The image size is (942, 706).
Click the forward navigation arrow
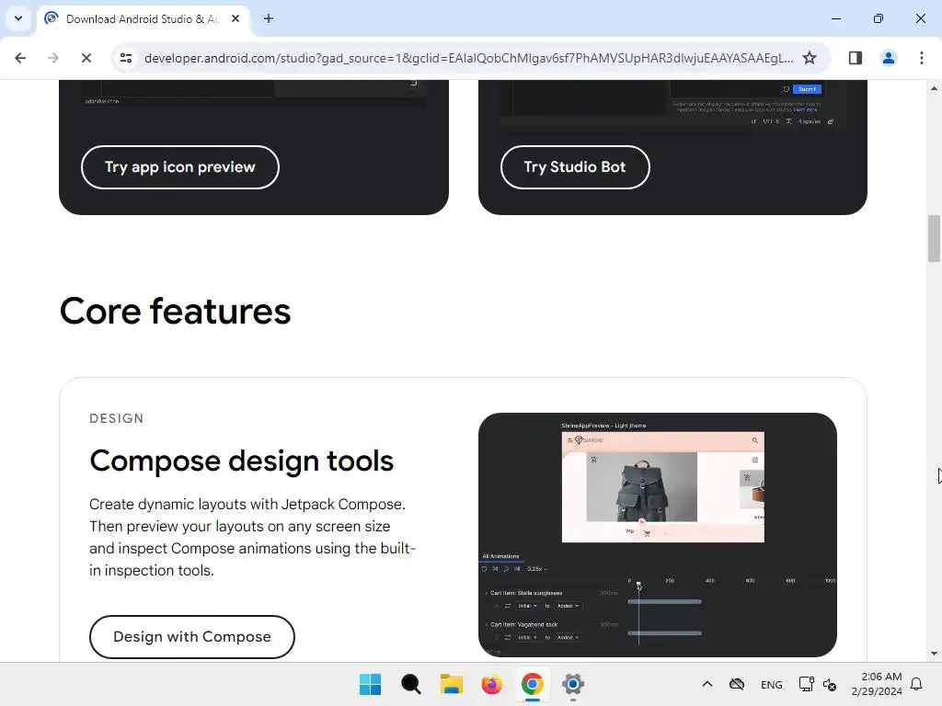tap(52, 58)
